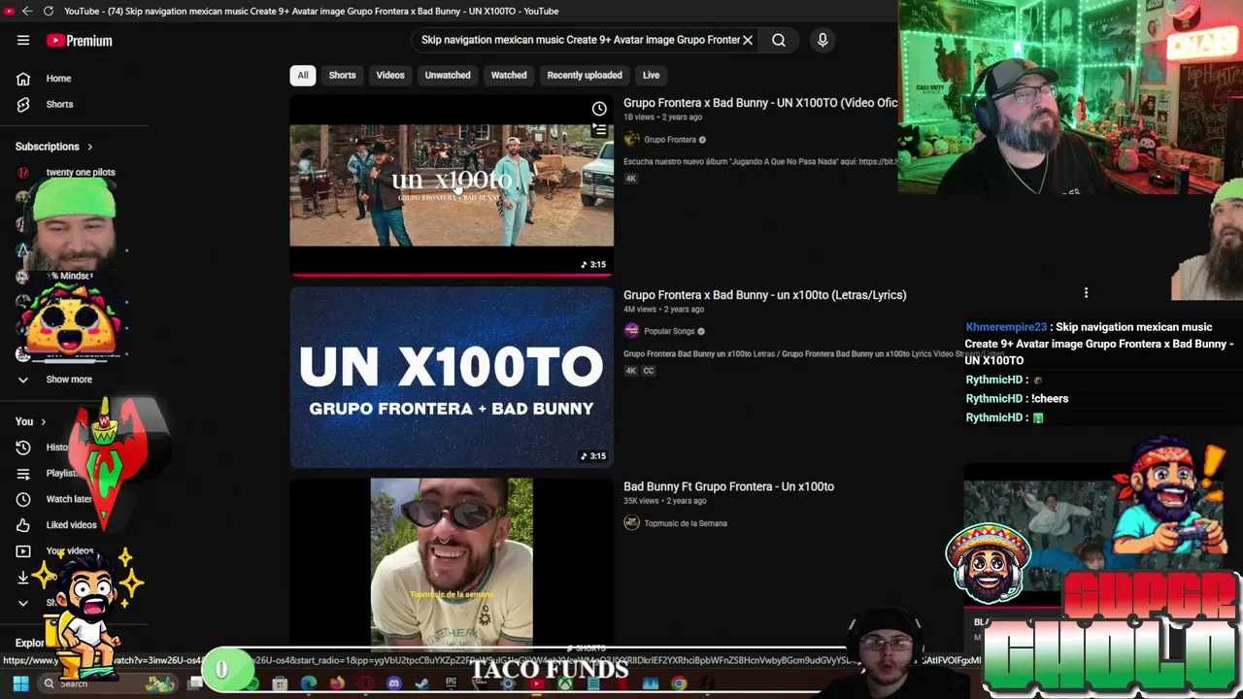The width and height of the screenshot is (1243, 699).
Task: Click the Grupo Frontera channel avatar
Action: pos(631,139)
